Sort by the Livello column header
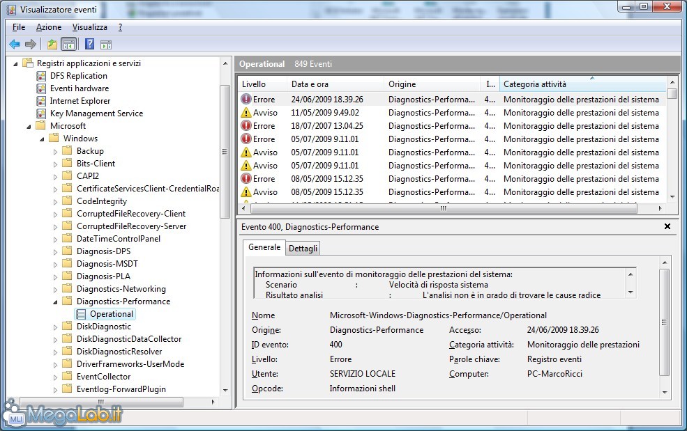The image size is (687, 431). 263,84
